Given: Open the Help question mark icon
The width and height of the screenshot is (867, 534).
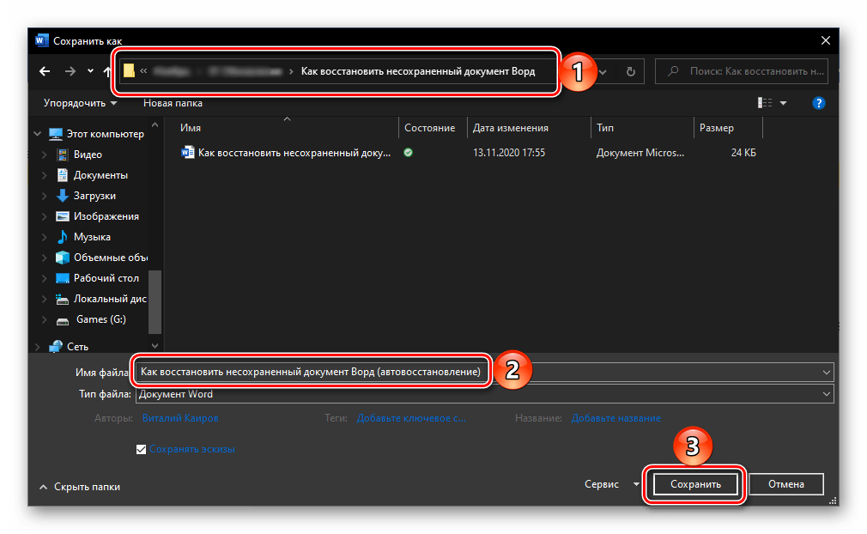Looking at the screenshot, I should 818,103.
